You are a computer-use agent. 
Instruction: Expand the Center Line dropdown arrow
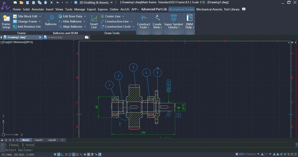[123, 16]
